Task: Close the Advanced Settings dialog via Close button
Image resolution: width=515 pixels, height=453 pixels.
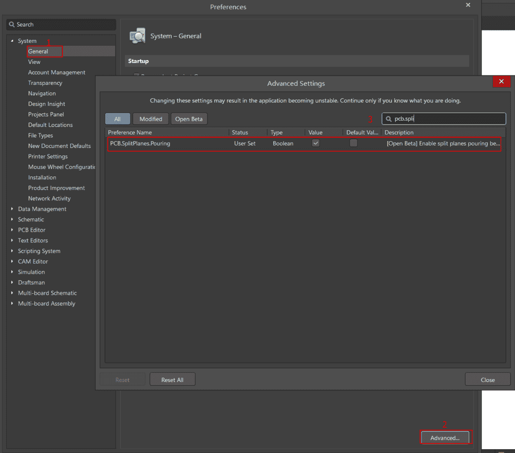Action: [488, 380]
